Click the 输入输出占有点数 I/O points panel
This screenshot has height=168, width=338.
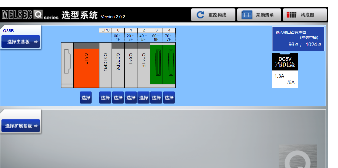pos(298,39)
